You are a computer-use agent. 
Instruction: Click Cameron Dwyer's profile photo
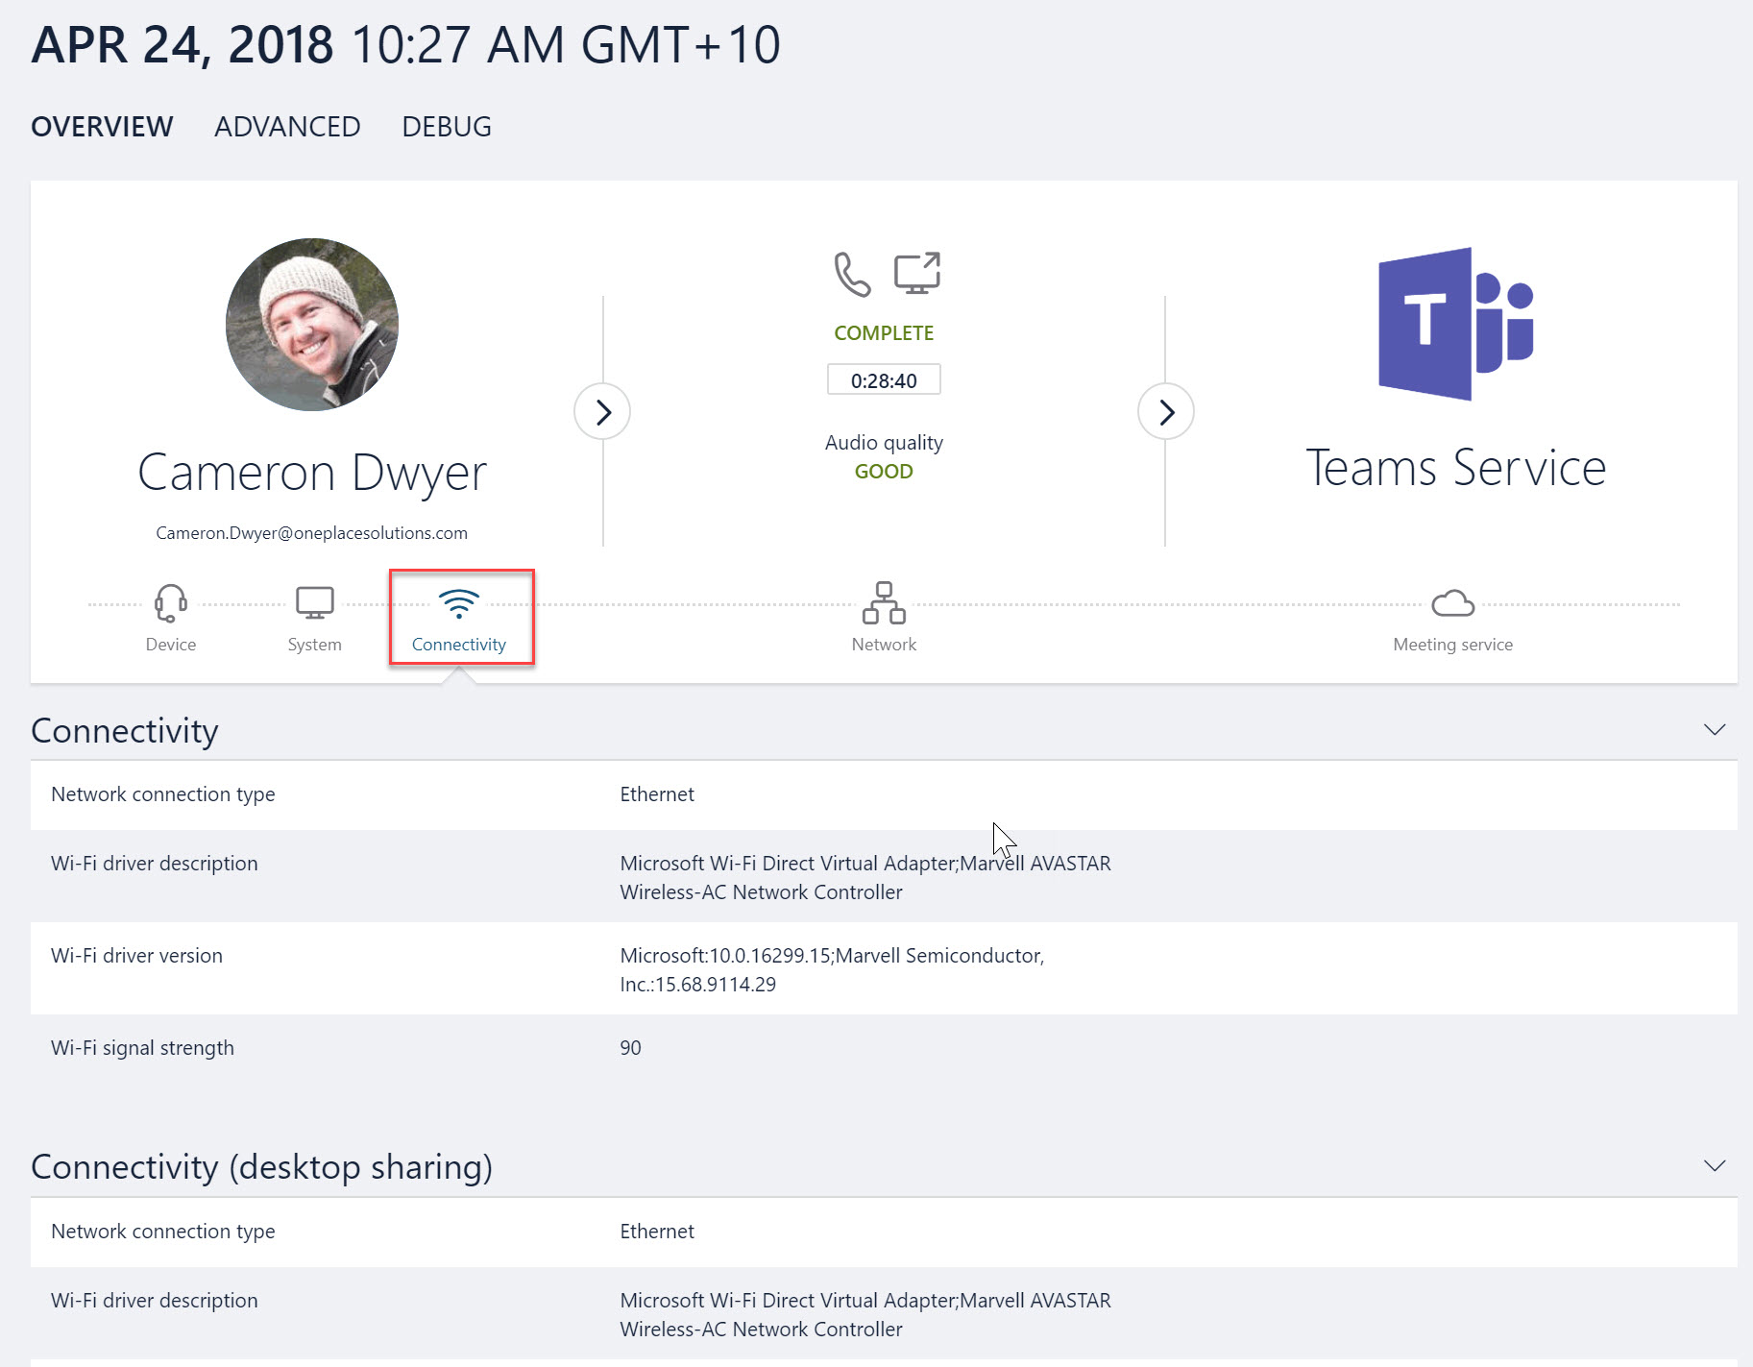(x=311, y=325)
